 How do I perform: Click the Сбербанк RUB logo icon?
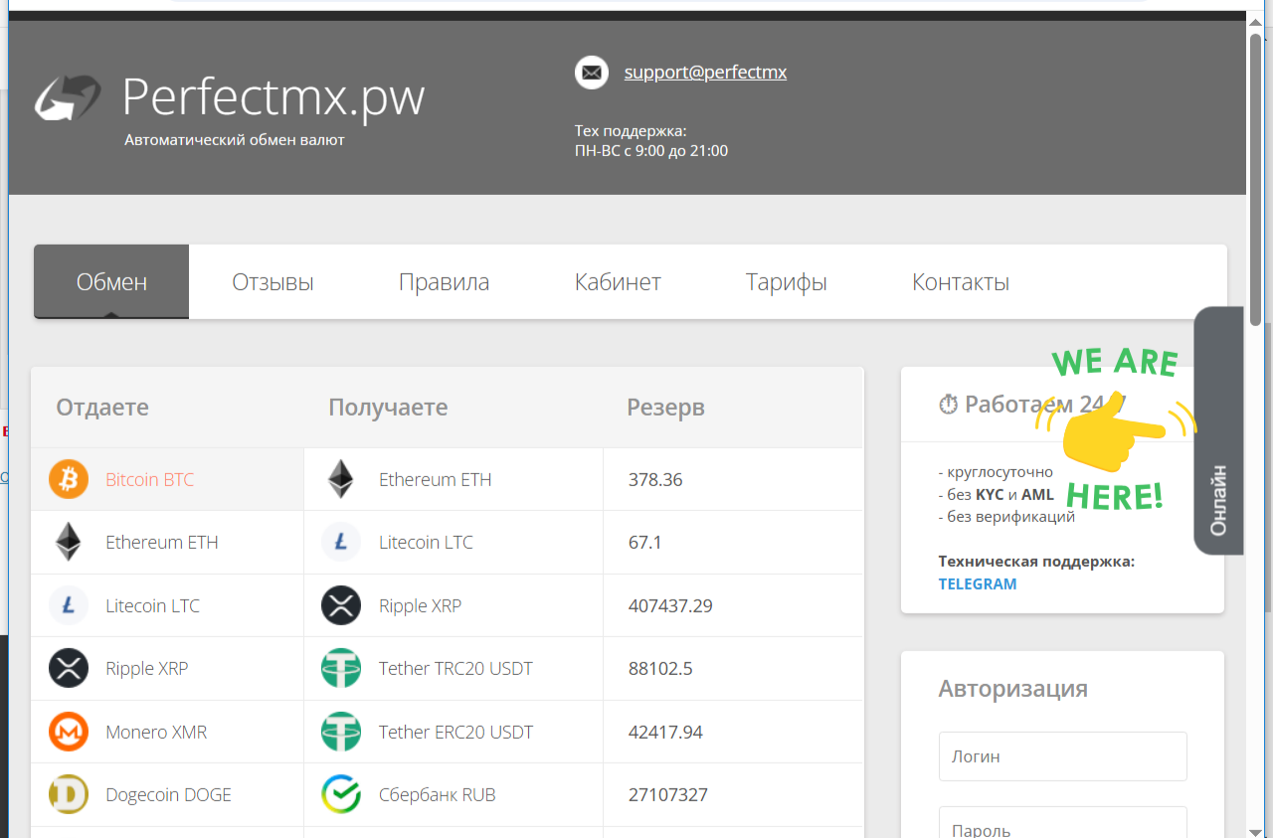pyautogui.click(x=341, y=794)
